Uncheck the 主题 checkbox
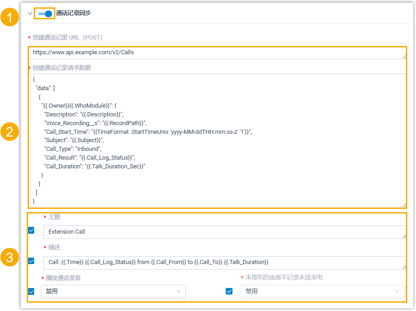Viewport: 416px width, 311px height. pyautogui.click(x=31, y=230)
